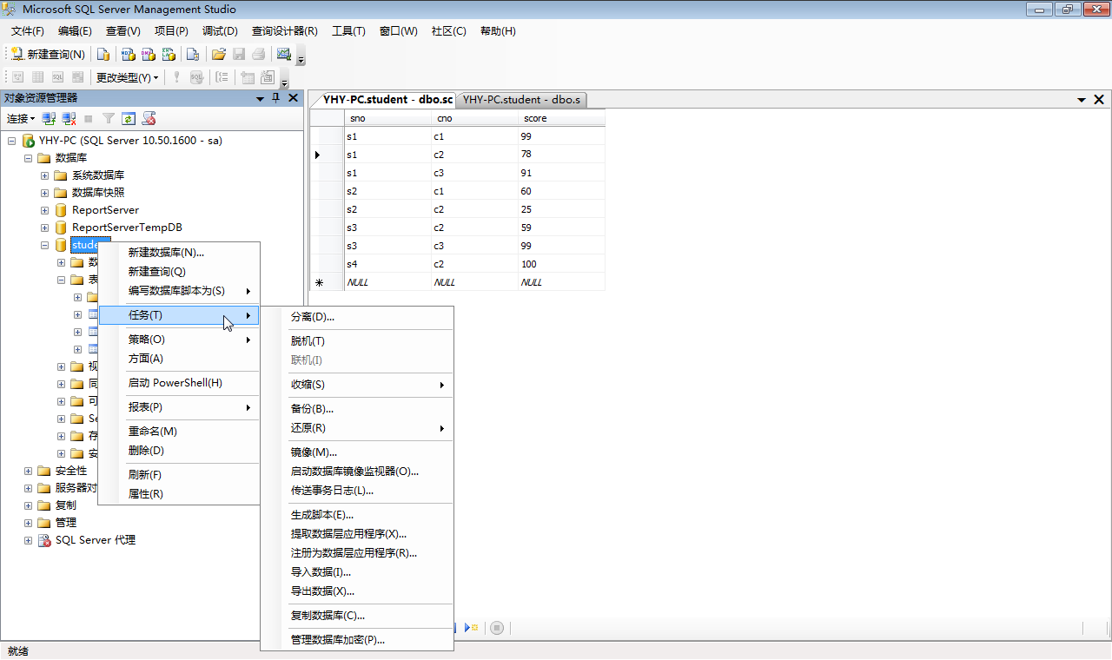Click the Filter funnel icon
The image size is (1112, 660).
click(109, 119)
